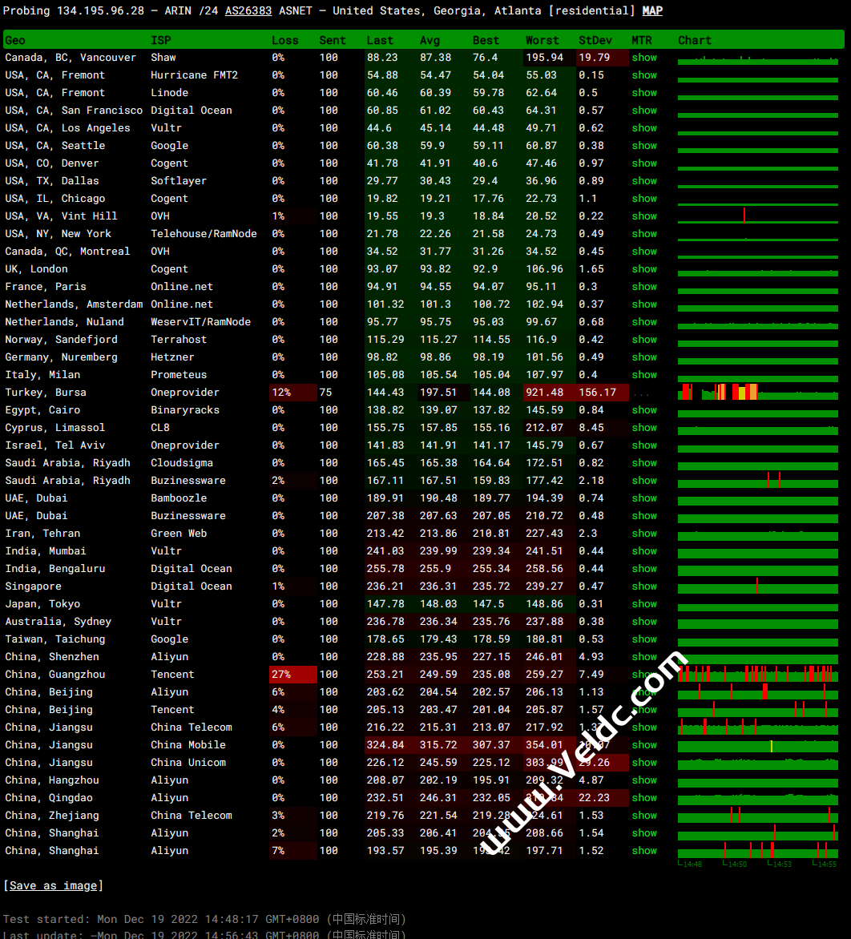Screen dimensions: 851x939
Task: Select the 12% loss cell for Bursa
Action: [292, 393]
